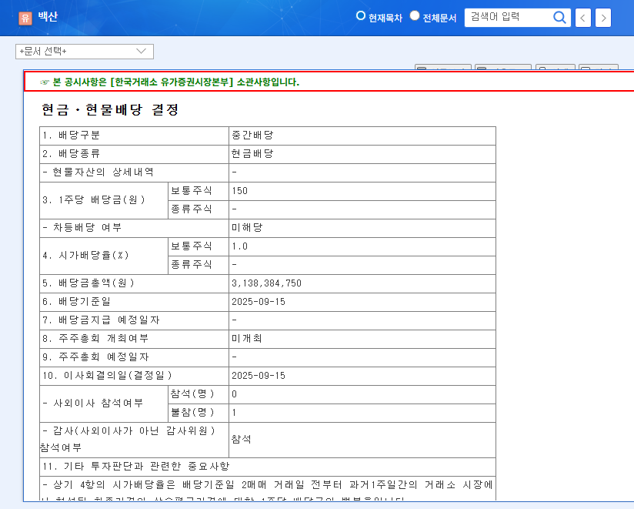This screenshot has width=634, height=509.
Task: Select the 현금·현물배당 결정 report title
Action: (x=109, y=110)
